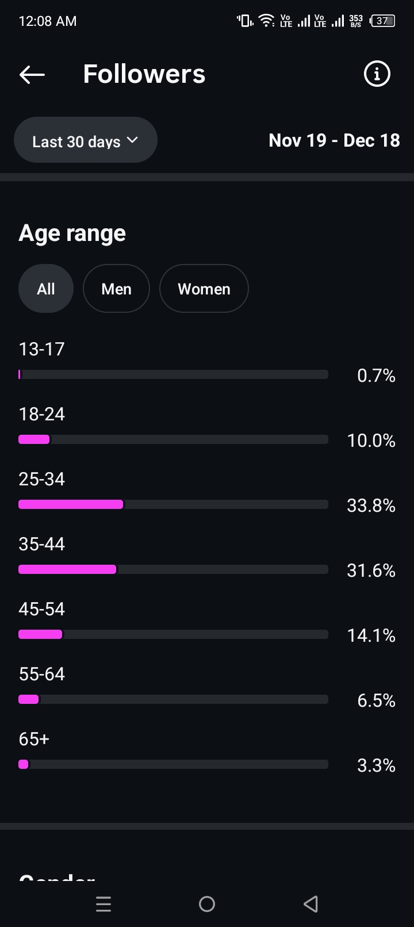
Task: Click chevron beside Last 30 days
Action: [133, 140]
